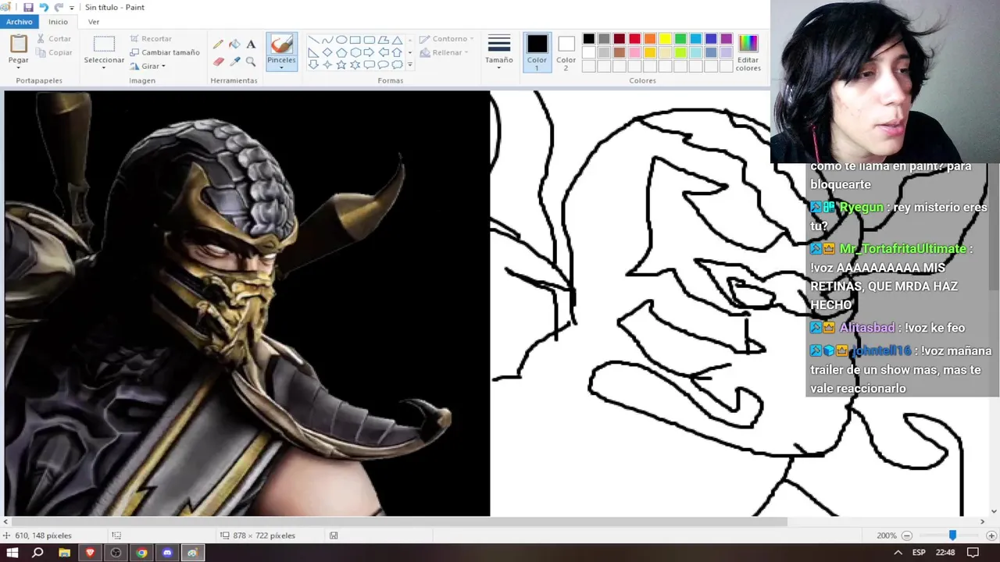Image resolution: width=1000 pixels, height=562 pixels.
Task: Activate the Color 1 foreground selector
Action: tap(537, 52)
